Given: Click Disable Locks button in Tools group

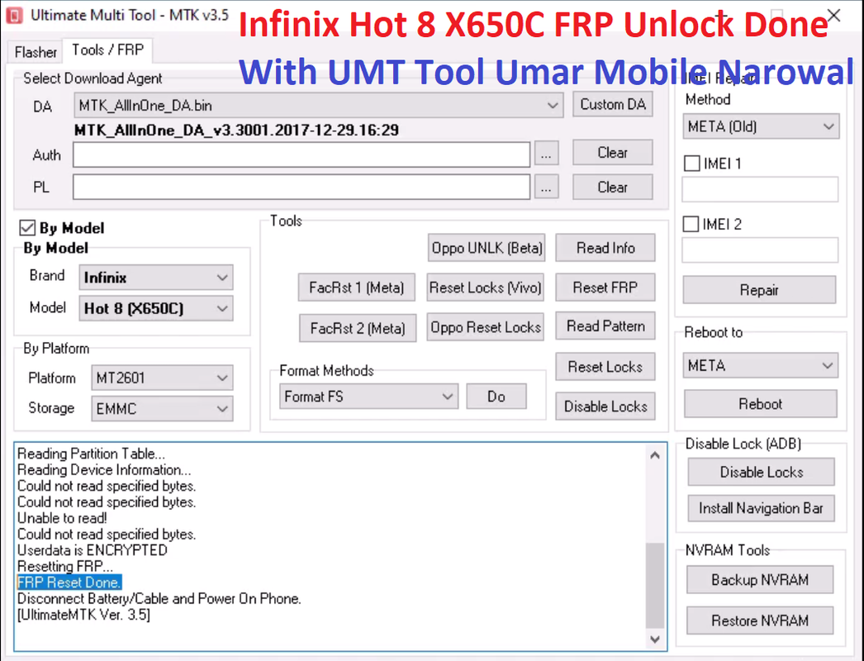Looking at the screenshot, I should 605,407.
